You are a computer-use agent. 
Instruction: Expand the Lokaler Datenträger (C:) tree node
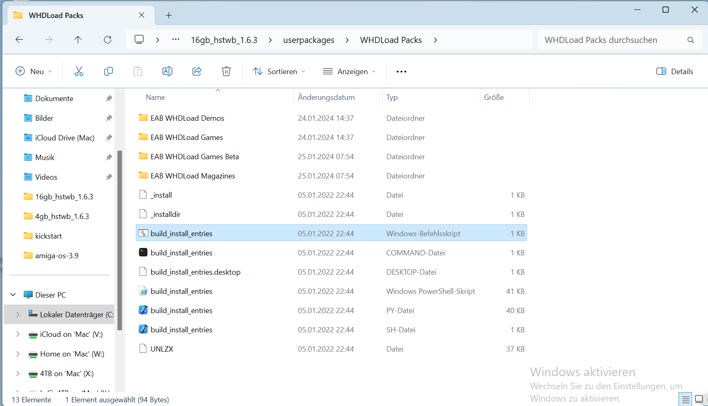pos(18,314)
